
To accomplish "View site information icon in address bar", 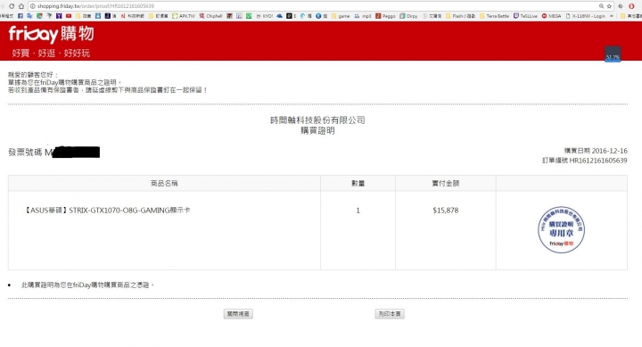I will 33,6.
